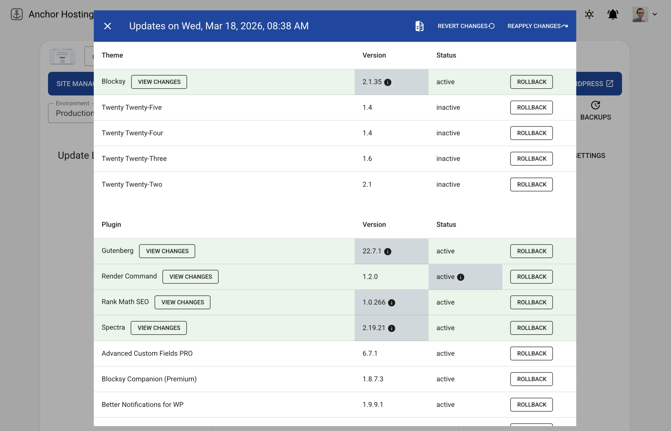Click the Anchor Hosting anchor logo
This screenshot has width=671, height=431.
[x=17, y=14]
